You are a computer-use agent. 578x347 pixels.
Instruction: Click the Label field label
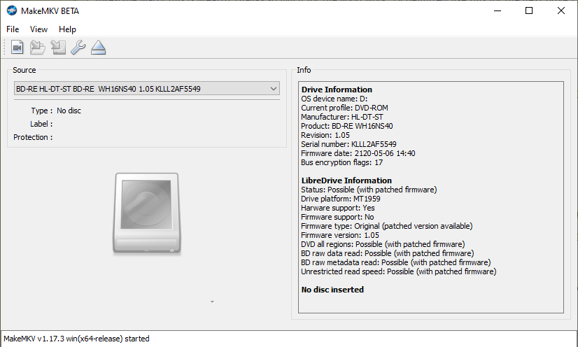tap(41, 124)
